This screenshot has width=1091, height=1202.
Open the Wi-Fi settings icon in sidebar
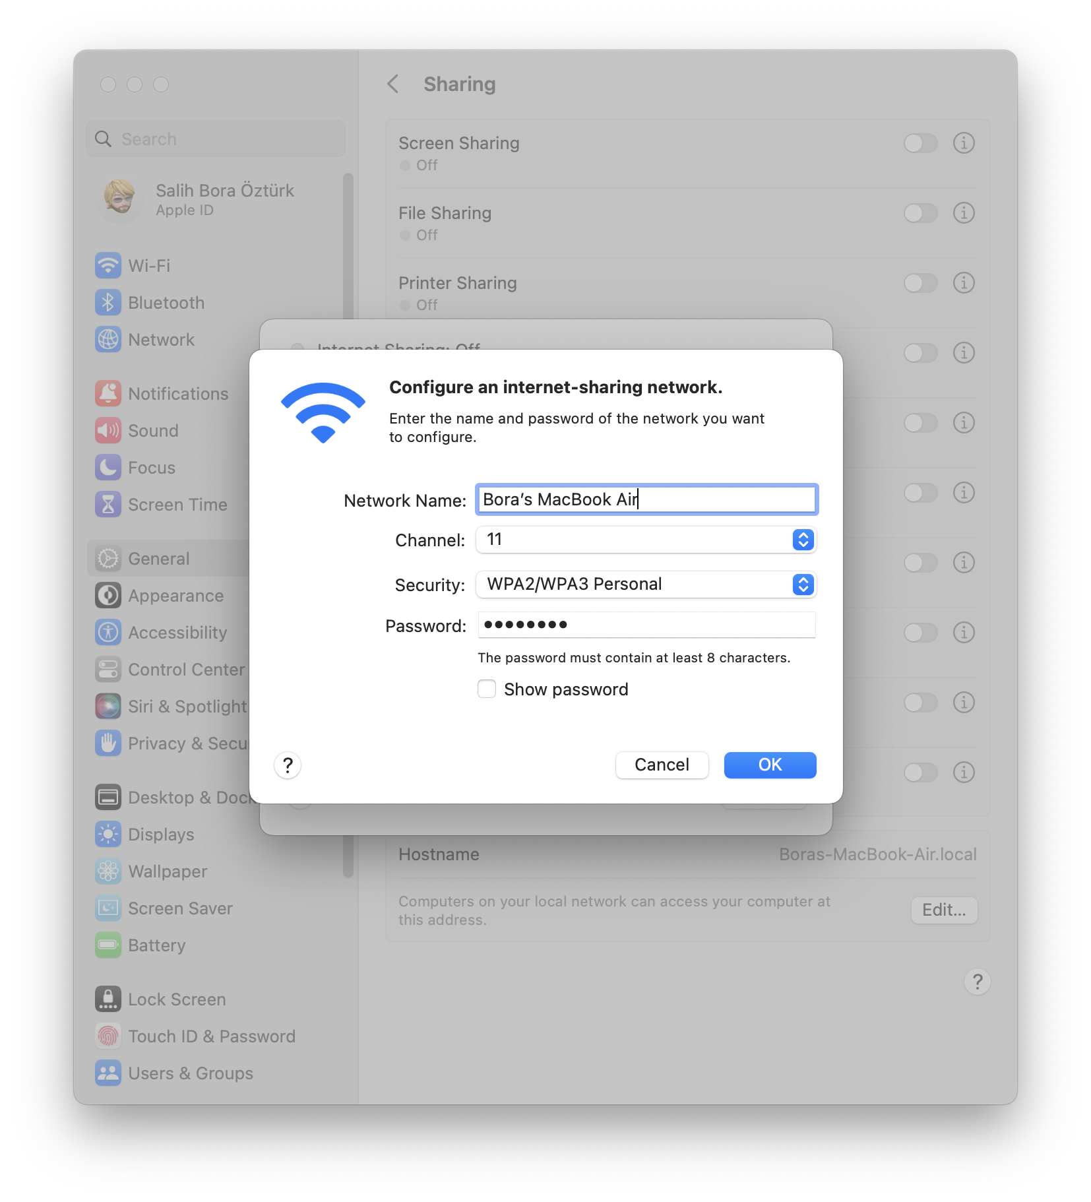pos(108,266)
